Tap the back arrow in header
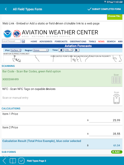 click(6, 9)
